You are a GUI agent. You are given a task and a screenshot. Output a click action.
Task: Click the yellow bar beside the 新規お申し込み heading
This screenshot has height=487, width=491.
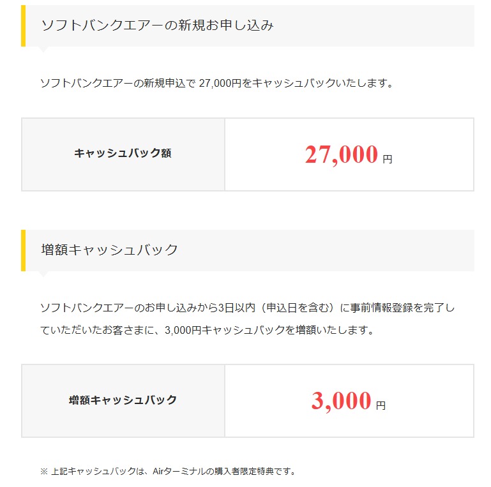click(x=23, y=26)
